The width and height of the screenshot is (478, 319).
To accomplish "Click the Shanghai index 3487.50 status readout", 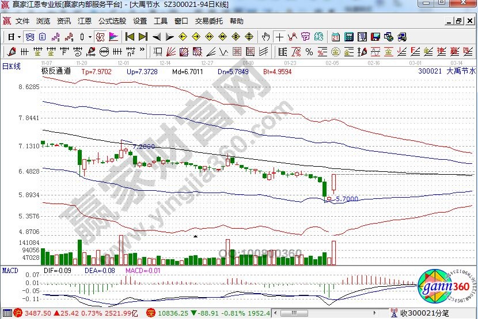I will click(35, 313).
